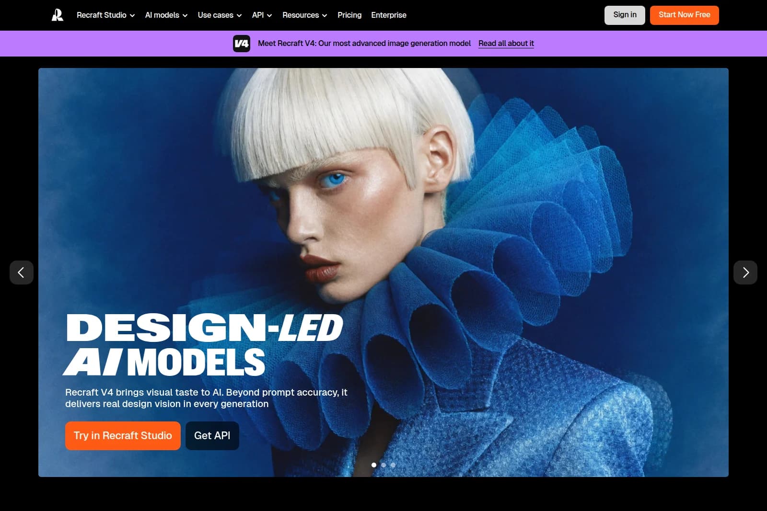Select the second carousel dot
The width and height of the screenshot is (767, 511).
tap(383, 465)
